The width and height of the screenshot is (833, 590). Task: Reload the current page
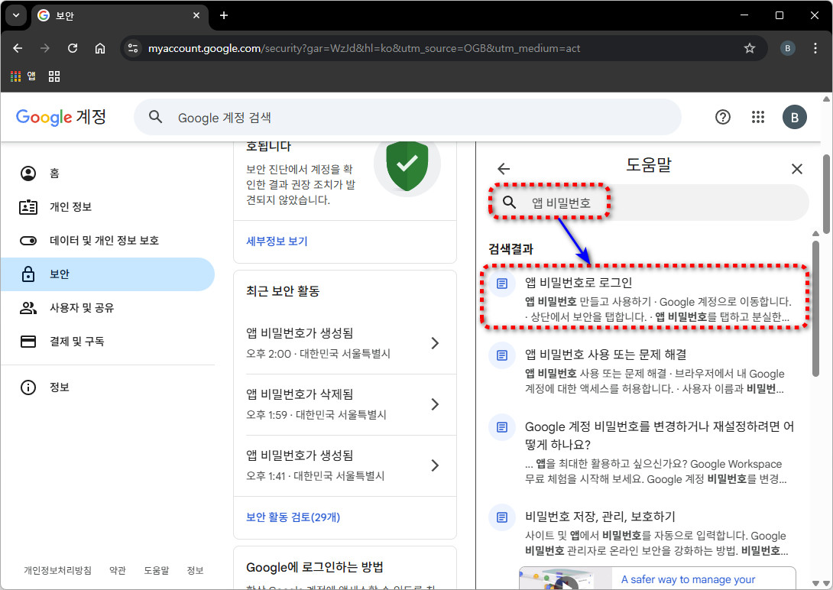73,48
